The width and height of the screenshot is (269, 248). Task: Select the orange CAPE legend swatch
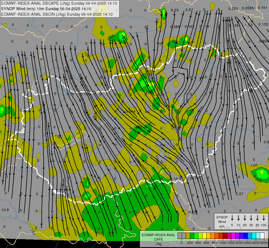point(213,236)
